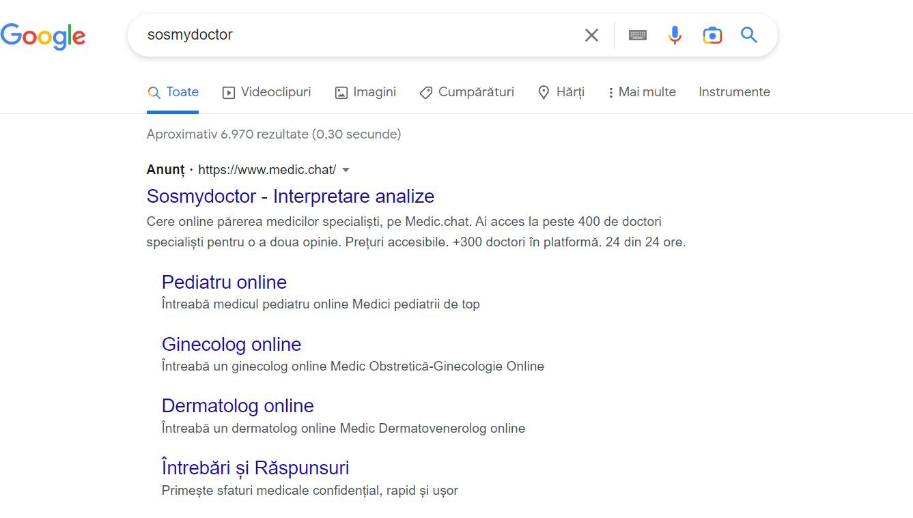Image resolution: width=913 pixels, height=518 pixels.
Task: Click the Google logo
Action: (43, 35)
